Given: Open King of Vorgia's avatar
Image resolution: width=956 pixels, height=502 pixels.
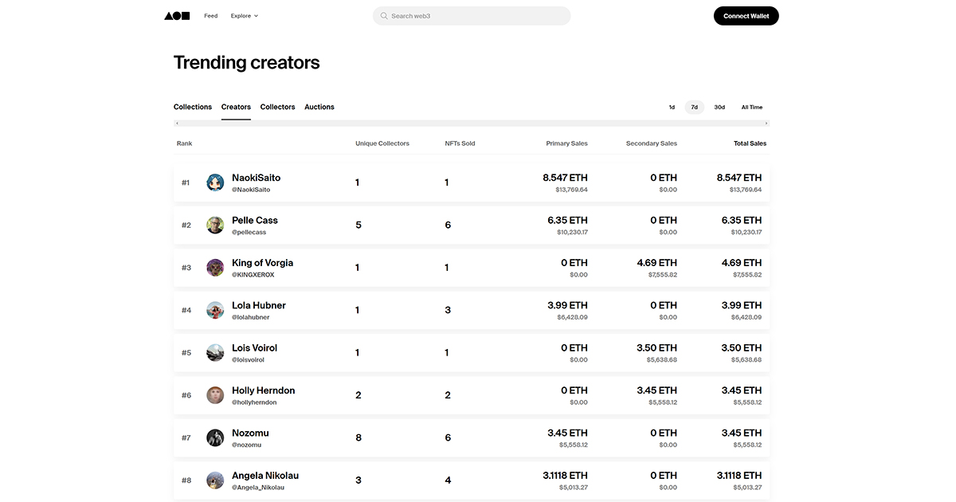Looking at the screenshot, I should coord(215,268).
